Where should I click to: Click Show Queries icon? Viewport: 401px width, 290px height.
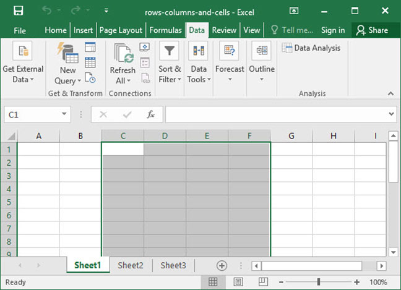pyautogui.click(x=90, y=47)
